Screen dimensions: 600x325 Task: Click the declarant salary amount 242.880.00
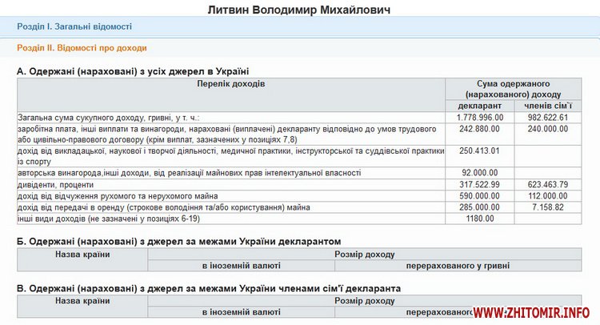pos(479,128)
